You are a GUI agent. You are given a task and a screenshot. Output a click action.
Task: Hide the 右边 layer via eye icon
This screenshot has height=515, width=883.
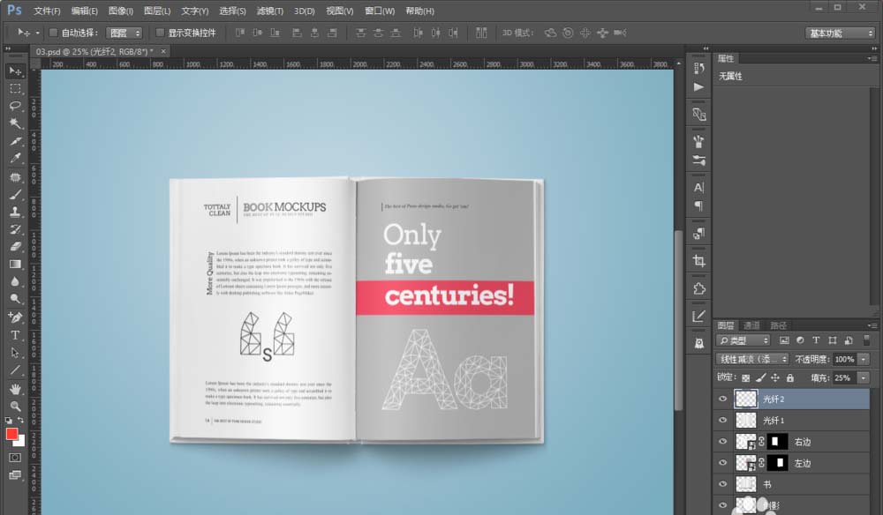(x=723, y=442)
